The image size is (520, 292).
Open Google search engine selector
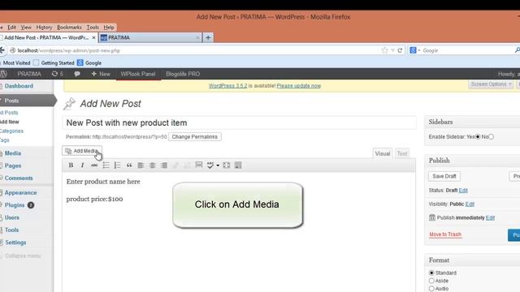tap(414, 50)
